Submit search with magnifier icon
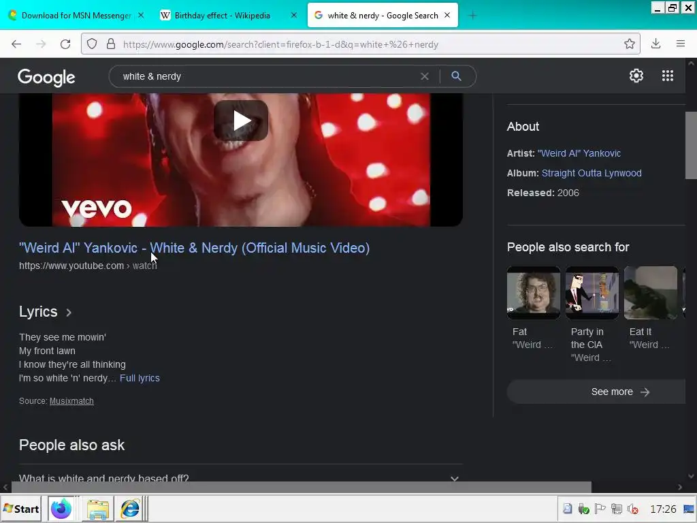 coord(456,76)
